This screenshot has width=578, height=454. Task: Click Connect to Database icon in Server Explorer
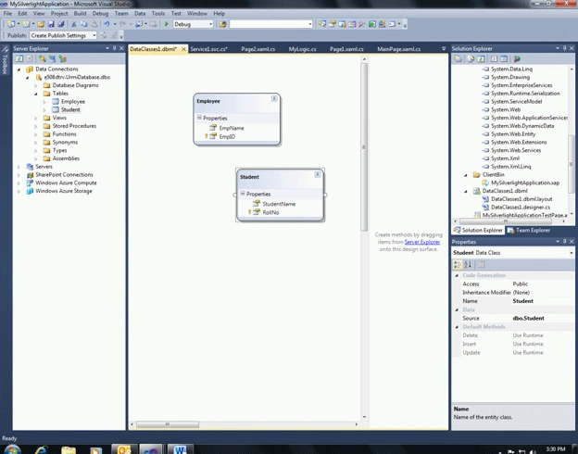(x=43, y=58)
